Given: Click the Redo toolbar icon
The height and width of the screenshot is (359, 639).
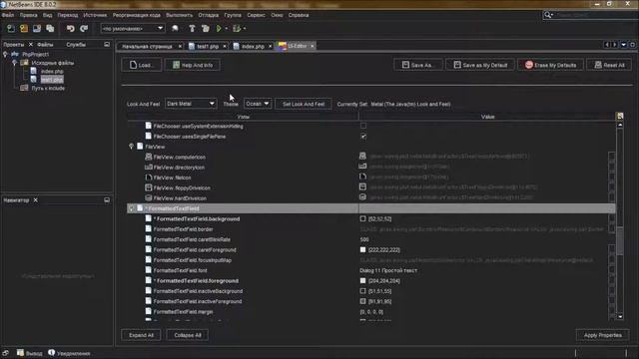Looking at the screenshot, I should [x=84, y=29].
